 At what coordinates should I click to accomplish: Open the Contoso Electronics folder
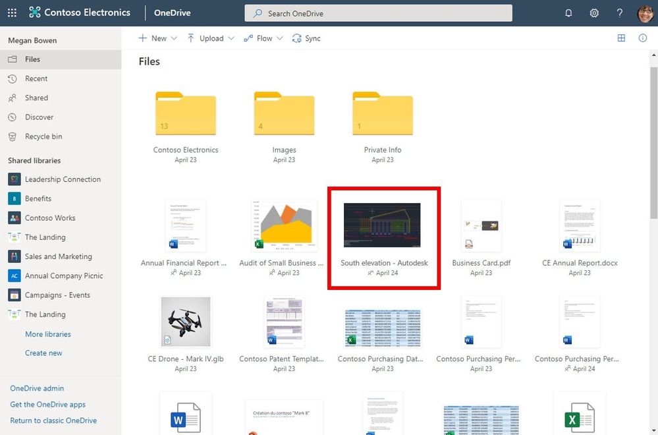(186, 113)
